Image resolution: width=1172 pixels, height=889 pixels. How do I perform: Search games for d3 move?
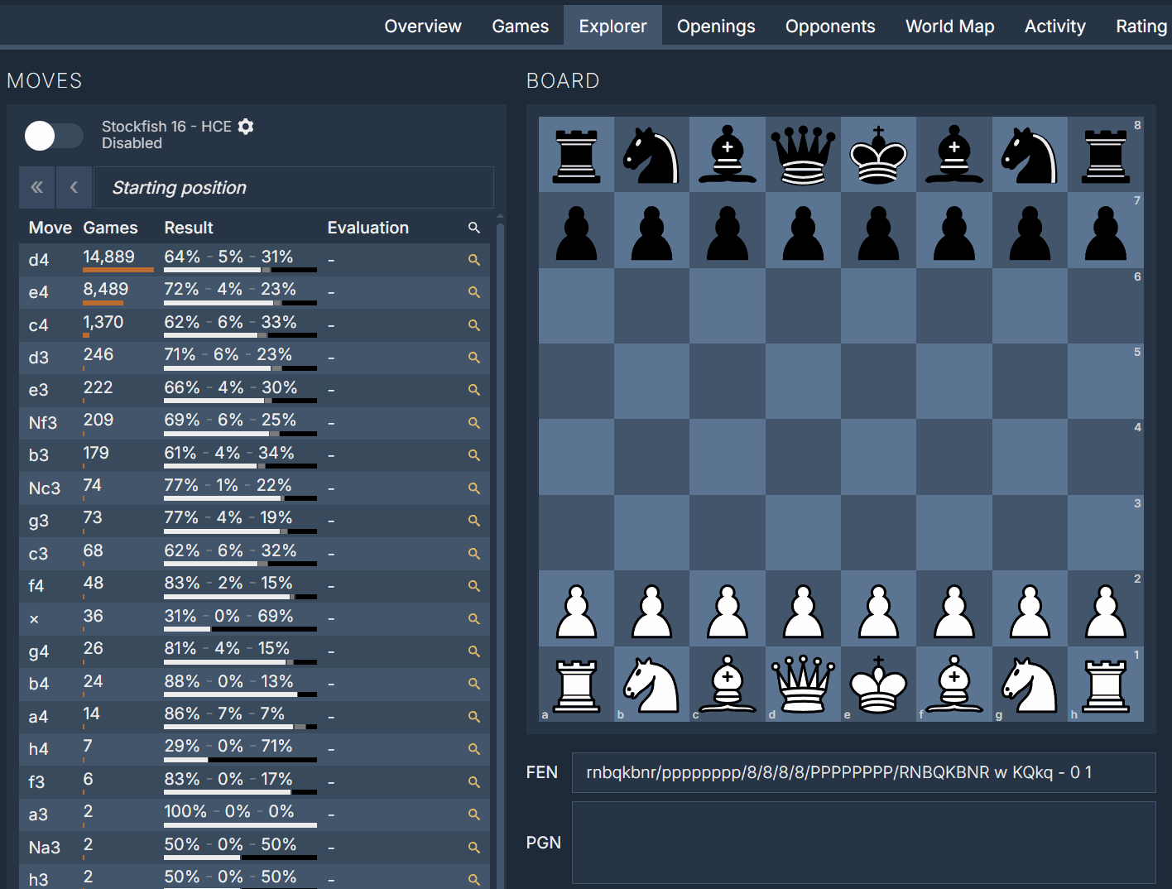point(474,358)
